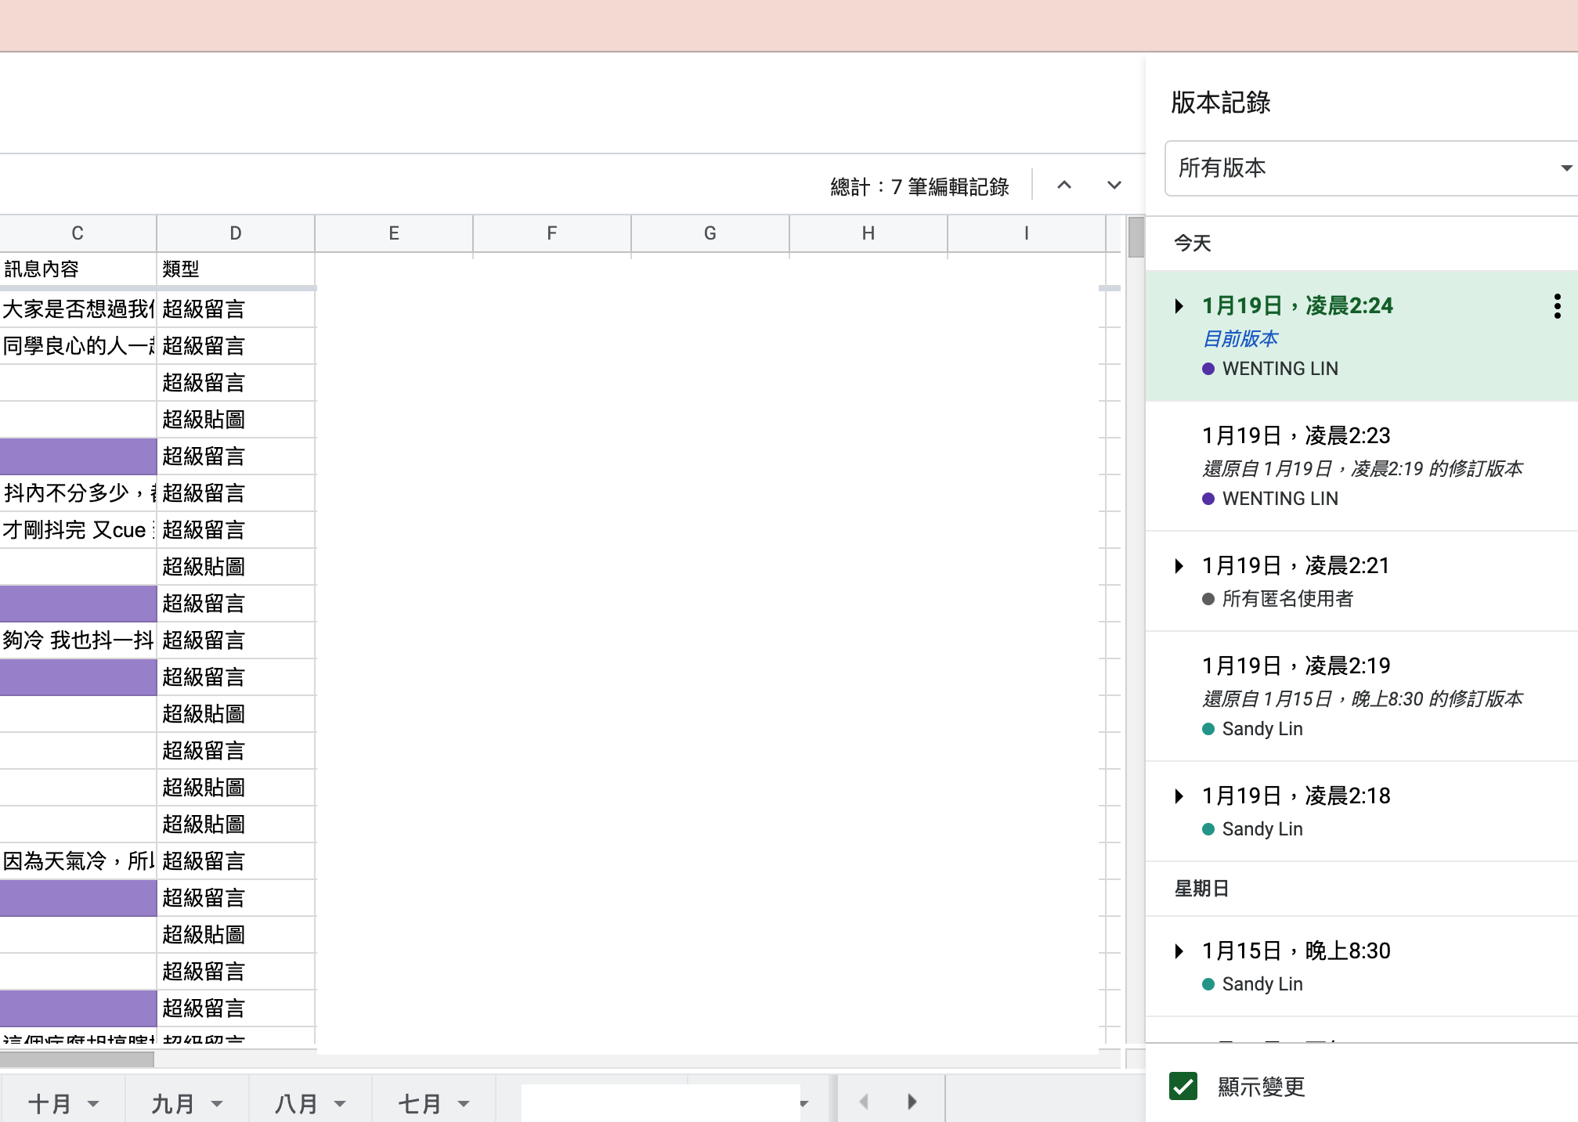Open dropdown arrow of 七月 tab
Viewport: 1578px width, 1122px height.
click(x=464, y=1104)
